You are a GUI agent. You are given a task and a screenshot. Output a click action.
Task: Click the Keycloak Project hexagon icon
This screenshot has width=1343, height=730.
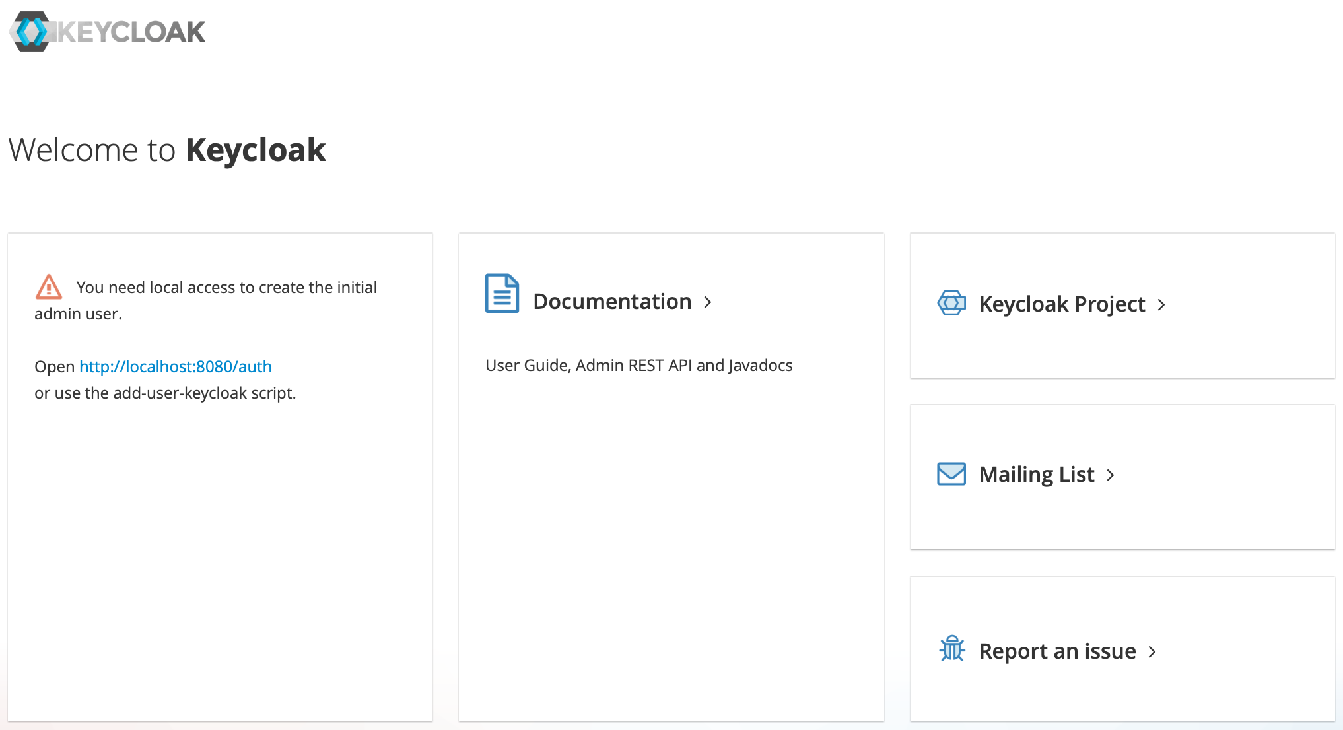(951, 303)
